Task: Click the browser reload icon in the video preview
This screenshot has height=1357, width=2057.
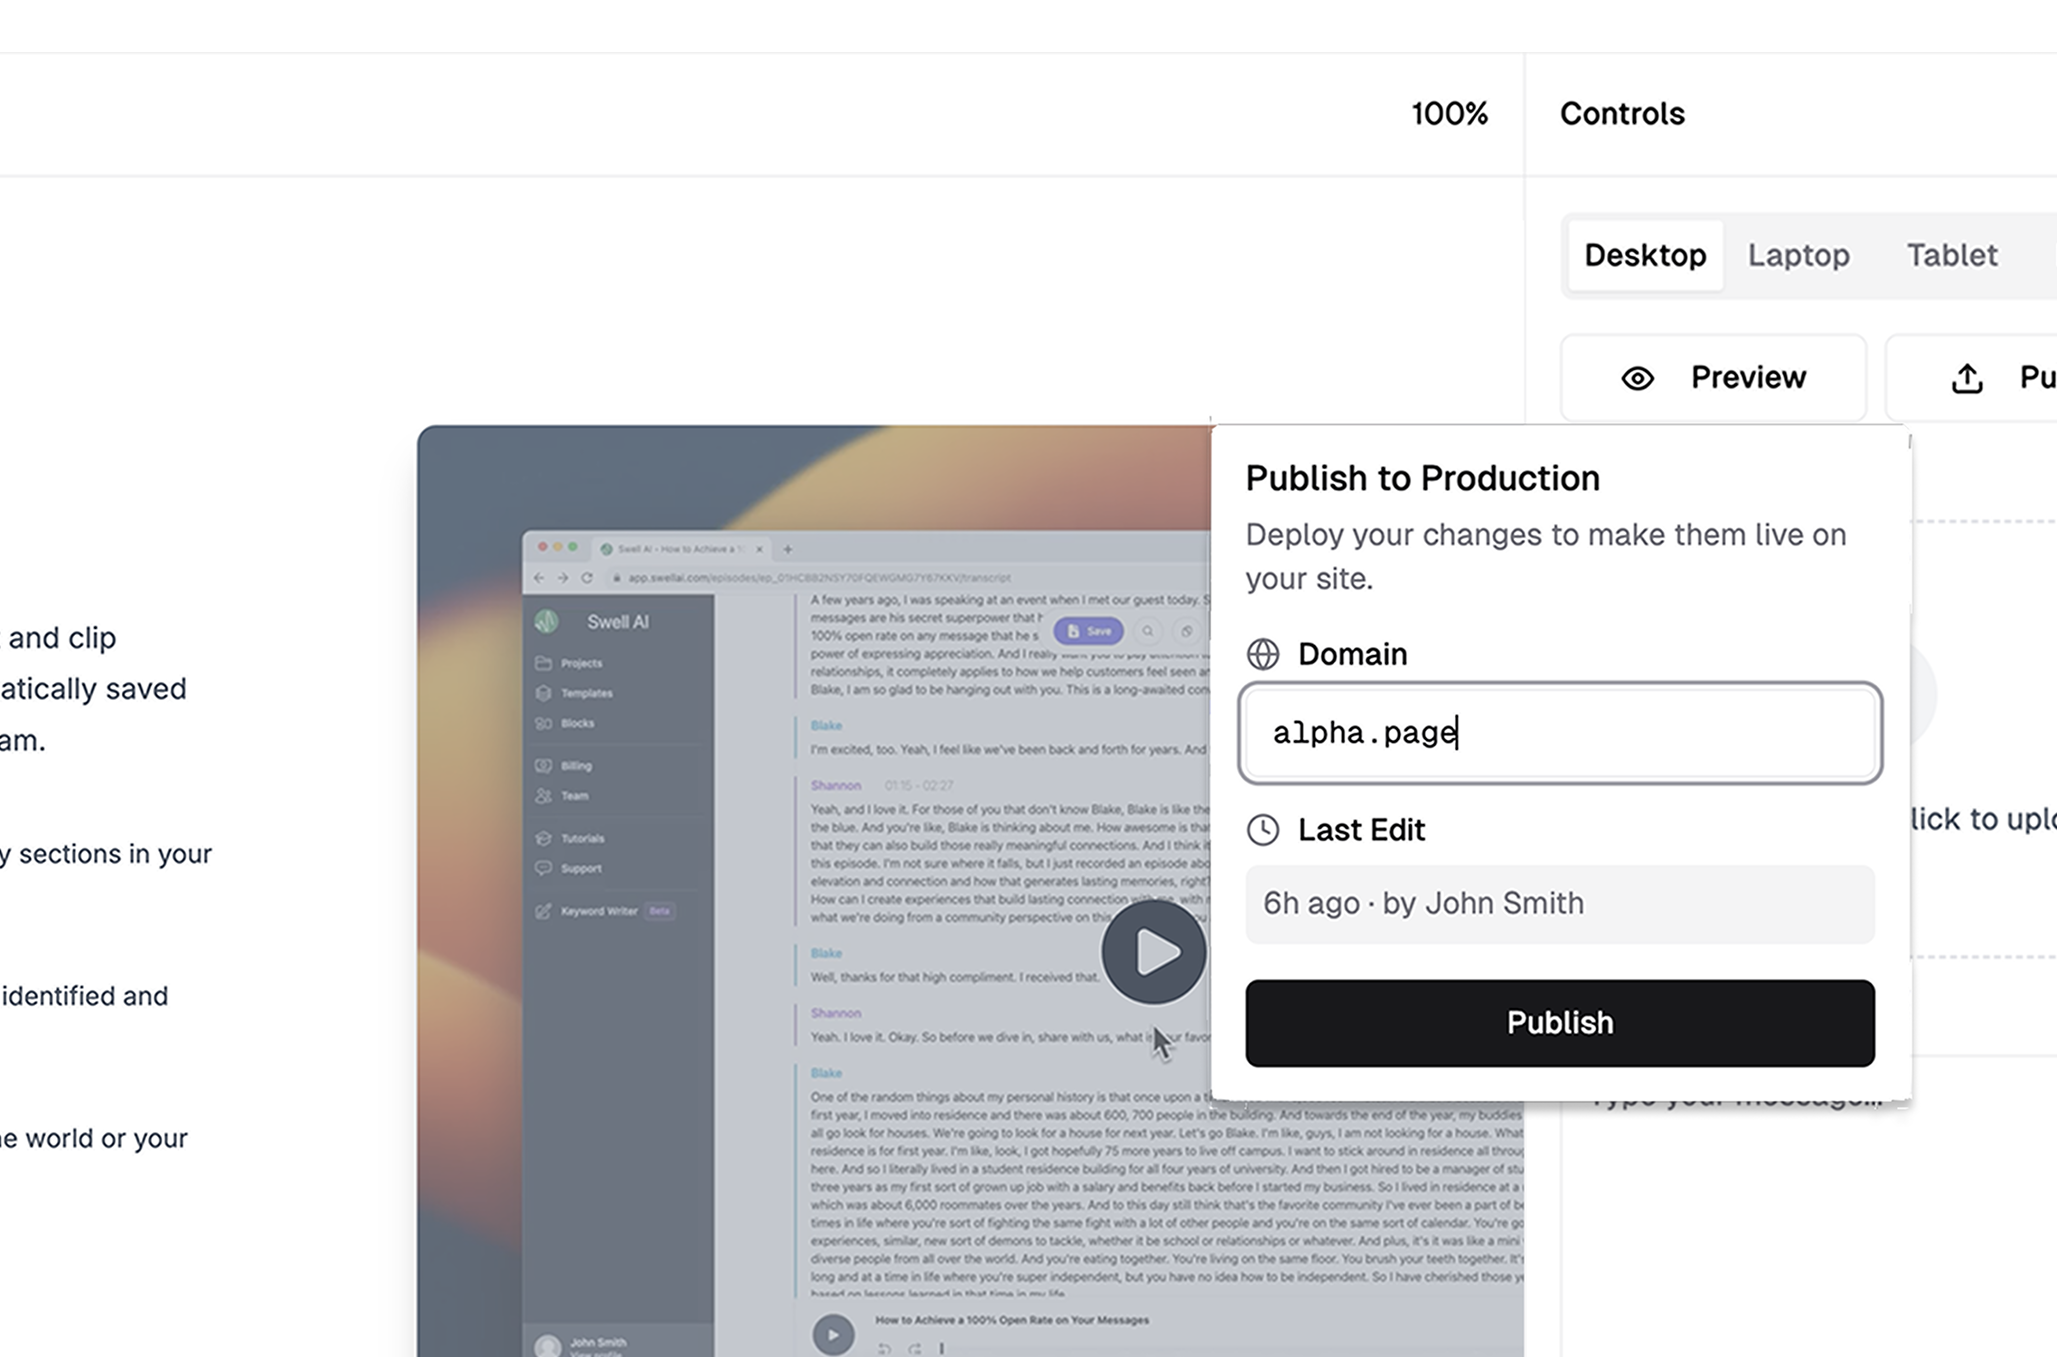Action: (587, 578)
